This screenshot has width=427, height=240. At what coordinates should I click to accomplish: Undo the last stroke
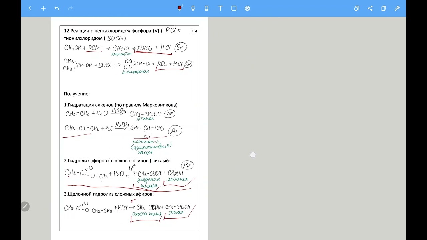click(57, 8)
